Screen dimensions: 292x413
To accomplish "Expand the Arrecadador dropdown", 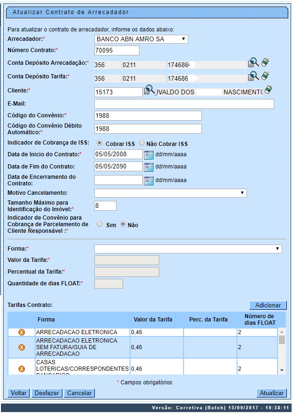I will point(141,39).
